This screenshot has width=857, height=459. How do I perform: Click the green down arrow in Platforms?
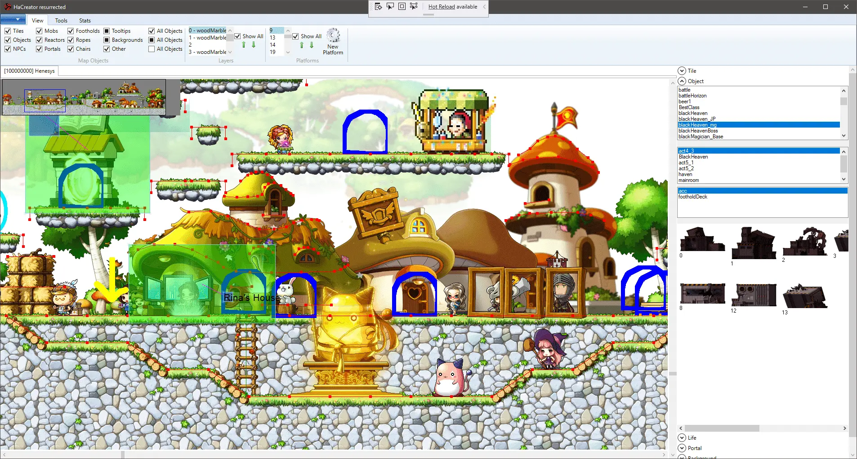(312, 45)
